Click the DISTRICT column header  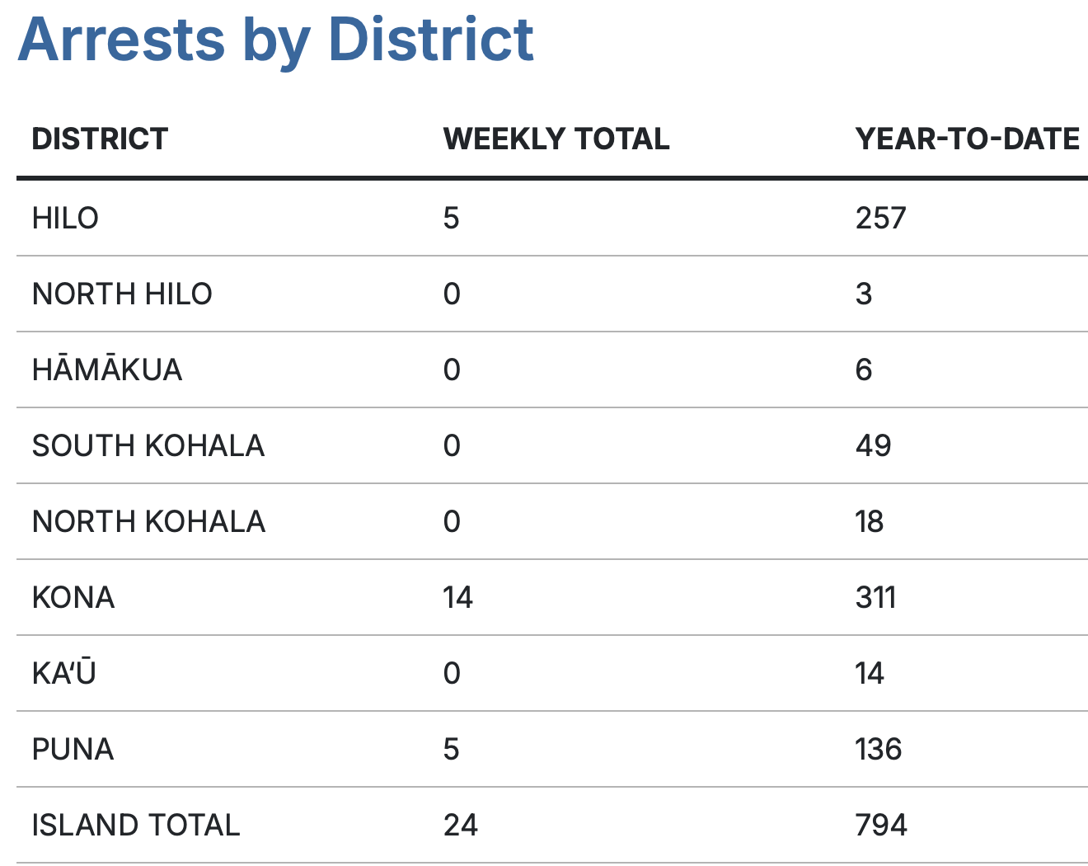point(100,139)
